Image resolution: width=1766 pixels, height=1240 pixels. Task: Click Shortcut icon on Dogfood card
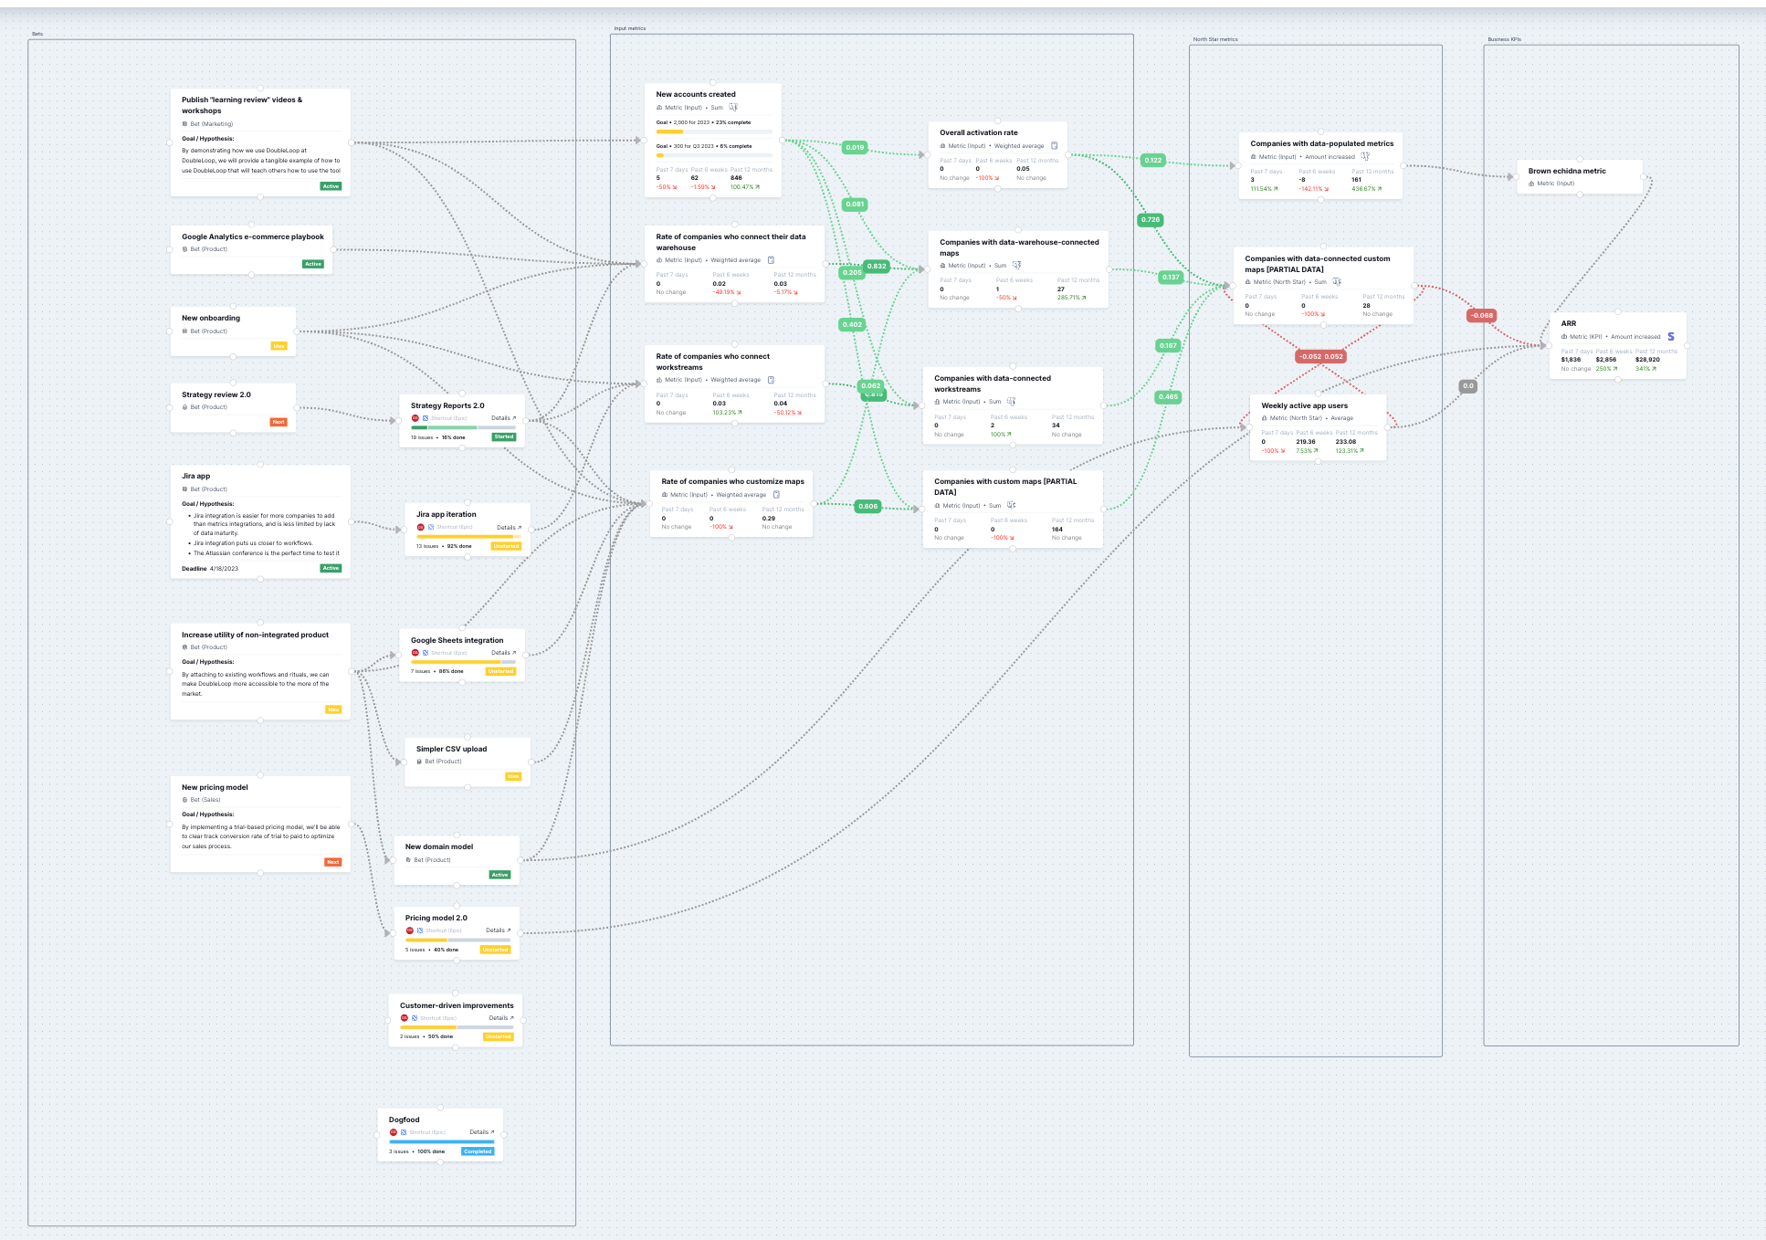[404, 1132]
